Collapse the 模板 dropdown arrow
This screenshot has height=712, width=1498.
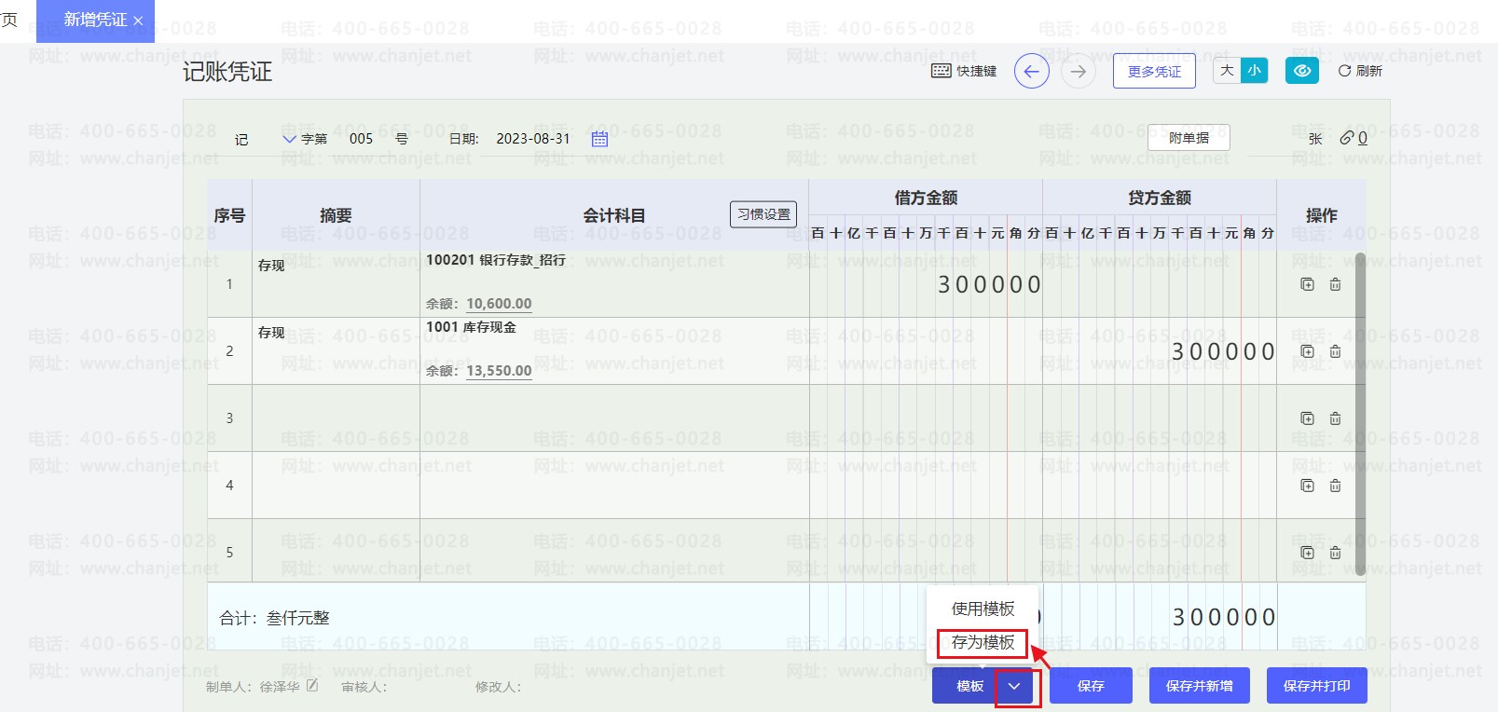point(1014,686)
